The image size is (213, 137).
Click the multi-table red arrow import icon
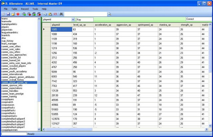(39, 14)
